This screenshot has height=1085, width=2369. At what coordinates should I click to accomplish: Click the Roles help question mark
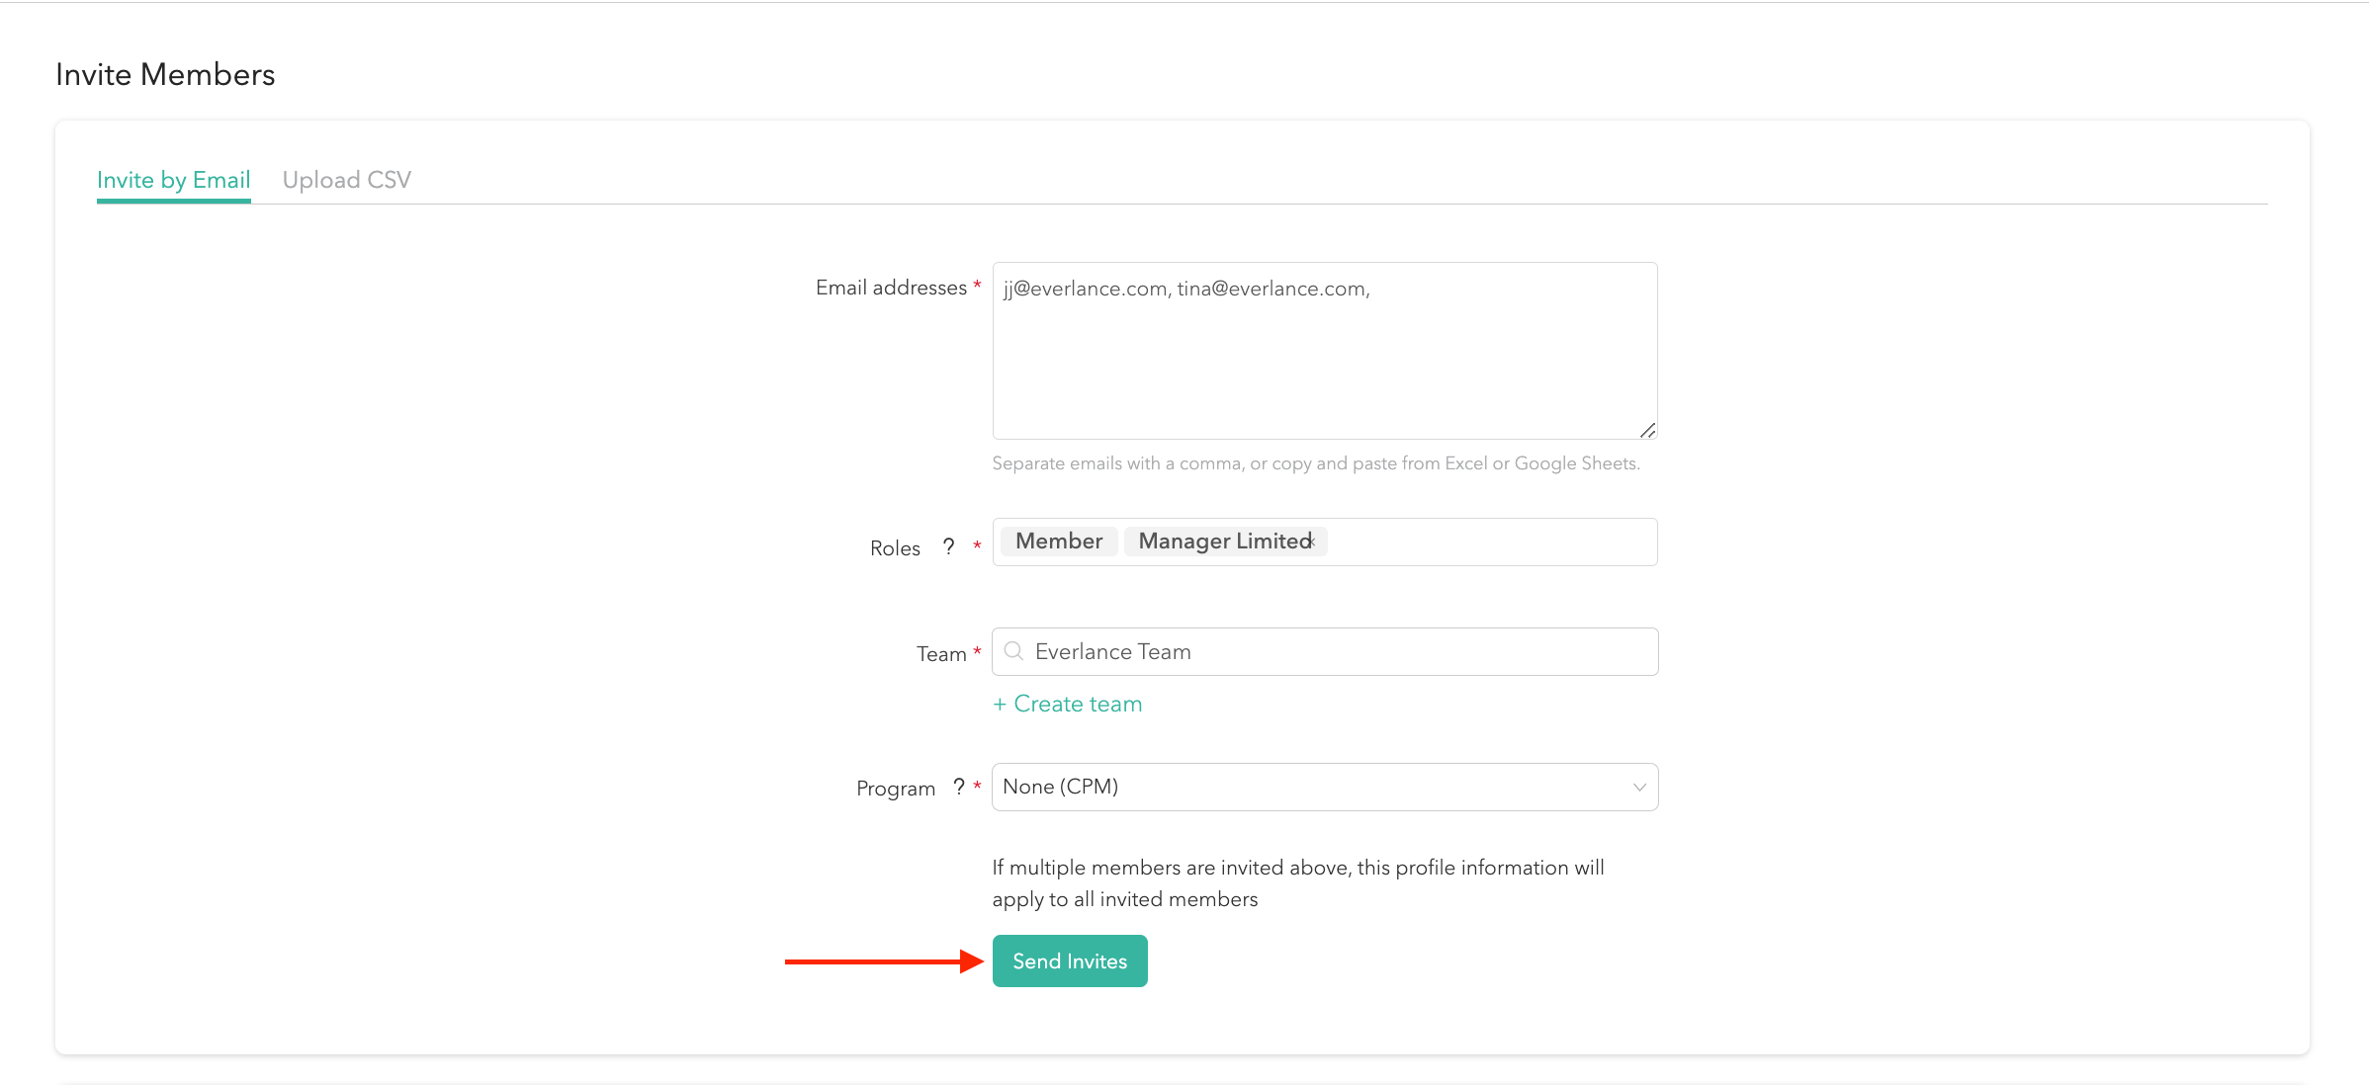(948, 546)
